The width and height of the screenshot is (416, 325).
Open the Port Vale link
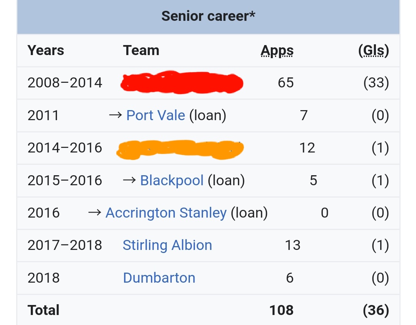[156, 115]
